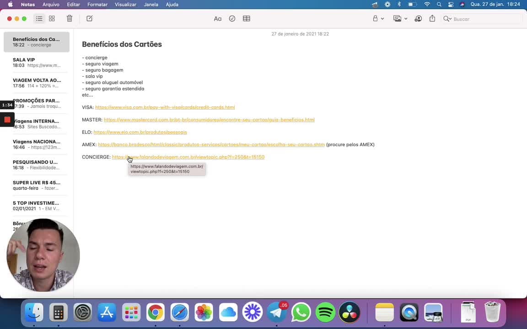
Task: Open Spotify from the Dock
Action: click(x=325, y=312)
